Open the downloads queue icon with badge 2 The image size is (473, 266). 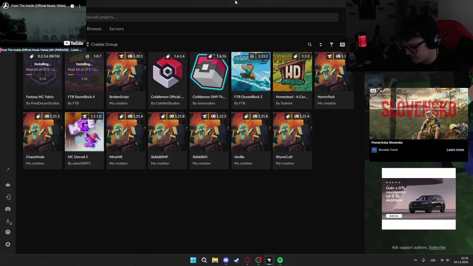[8, 221]
